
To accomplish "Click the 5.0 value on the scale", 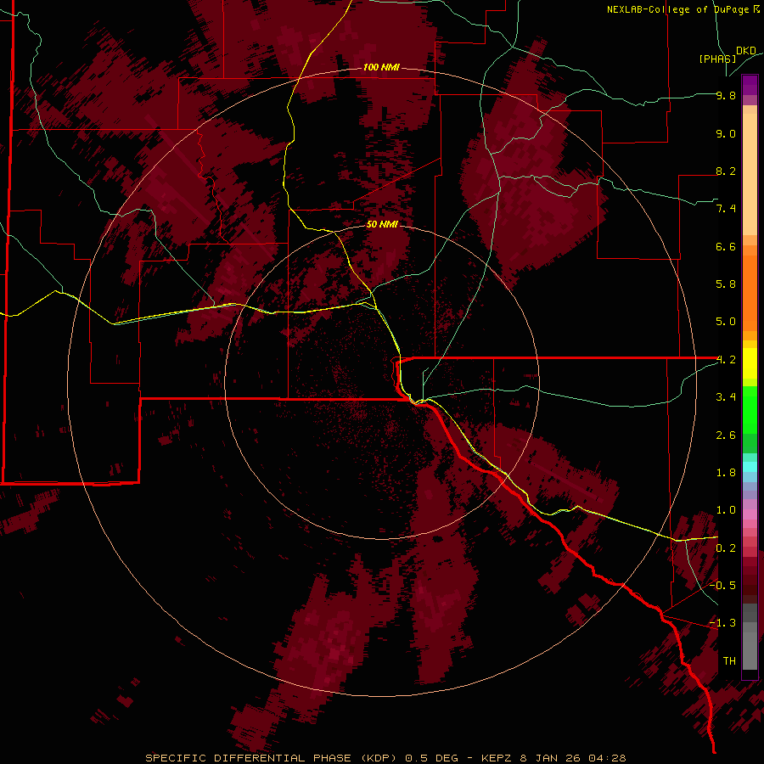I will pyautogui.click(x=726, y=322).
